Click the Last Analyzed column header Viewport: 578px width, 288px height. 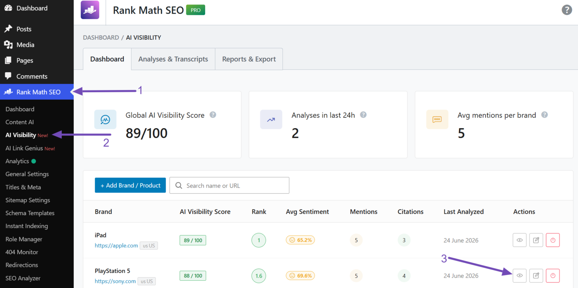pos(464,212)
